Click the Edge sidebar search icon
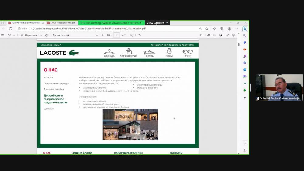This screenshot has width=304, height=171. point(244,36)
